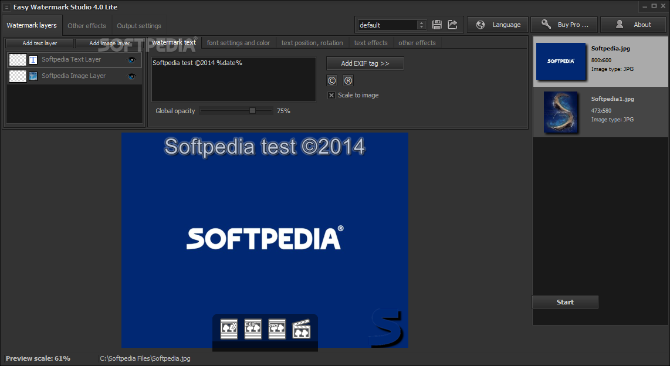Click inside the watermark text input box
The image size is (670, 366).
pyautogui.click(x=234, y=79)
